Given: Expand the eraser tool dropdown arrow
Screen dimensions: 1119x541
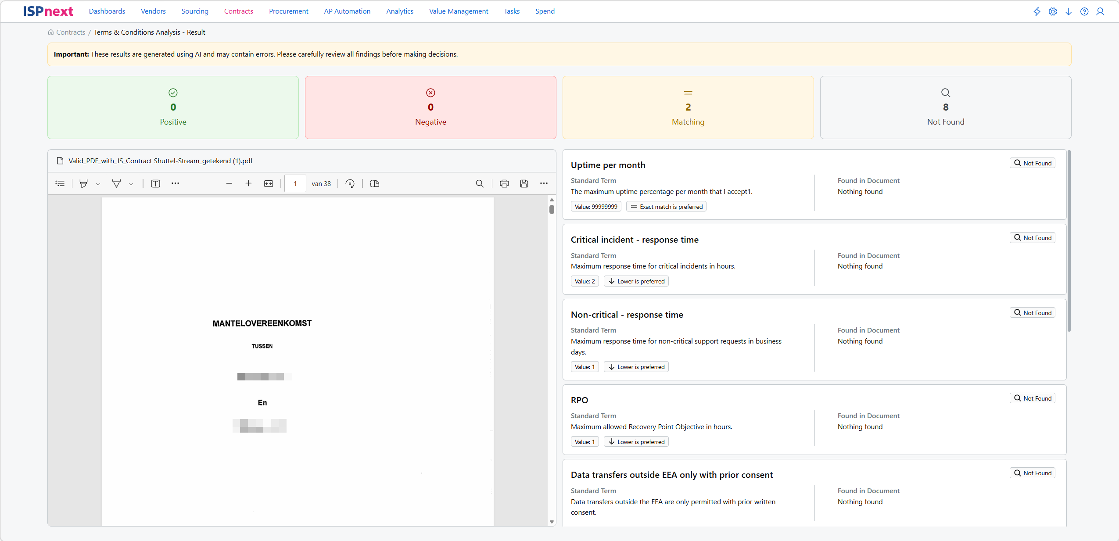Looking at the screenshot, I should coord(131,184).
